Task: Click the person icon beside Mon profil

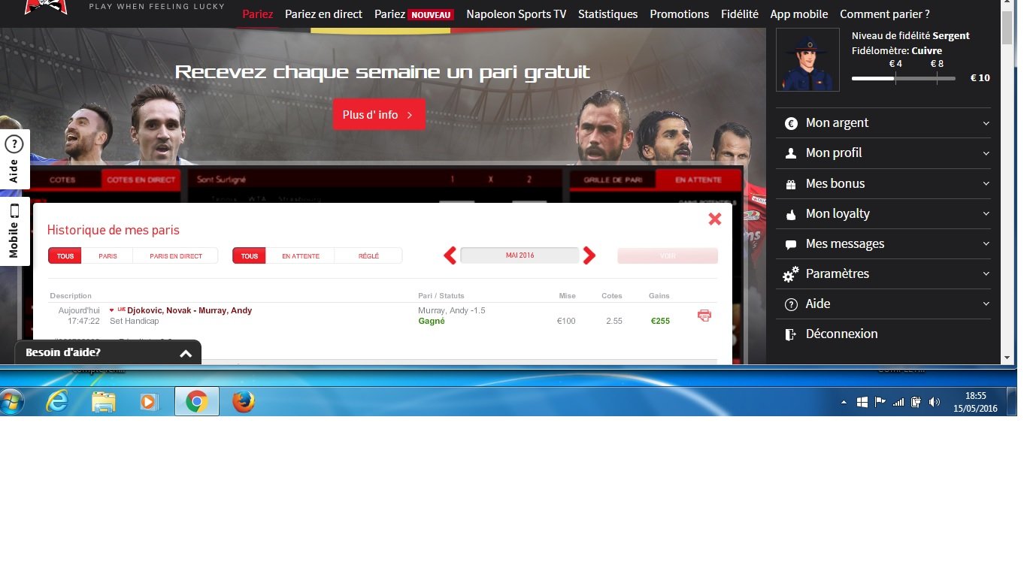Action: (791, 153)
